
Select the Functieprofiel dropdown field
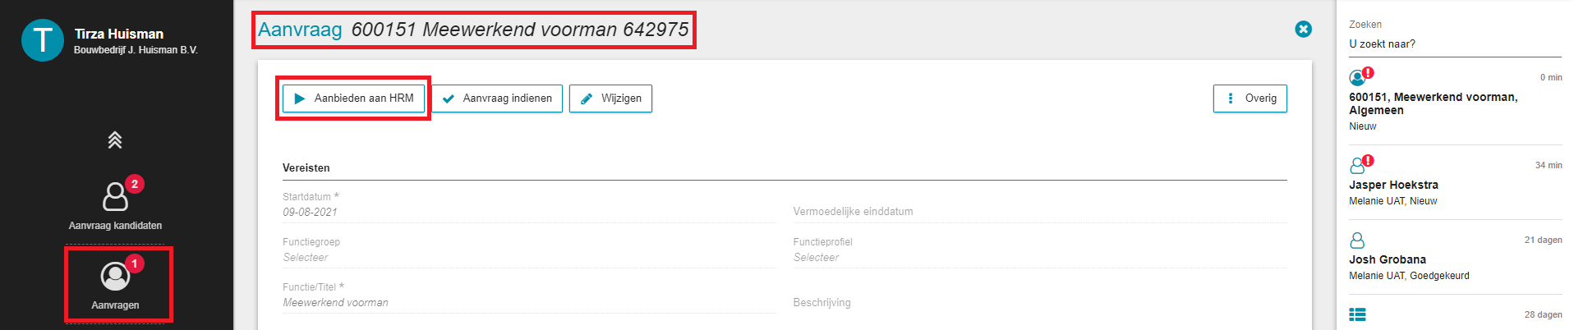coord(1040,258)
